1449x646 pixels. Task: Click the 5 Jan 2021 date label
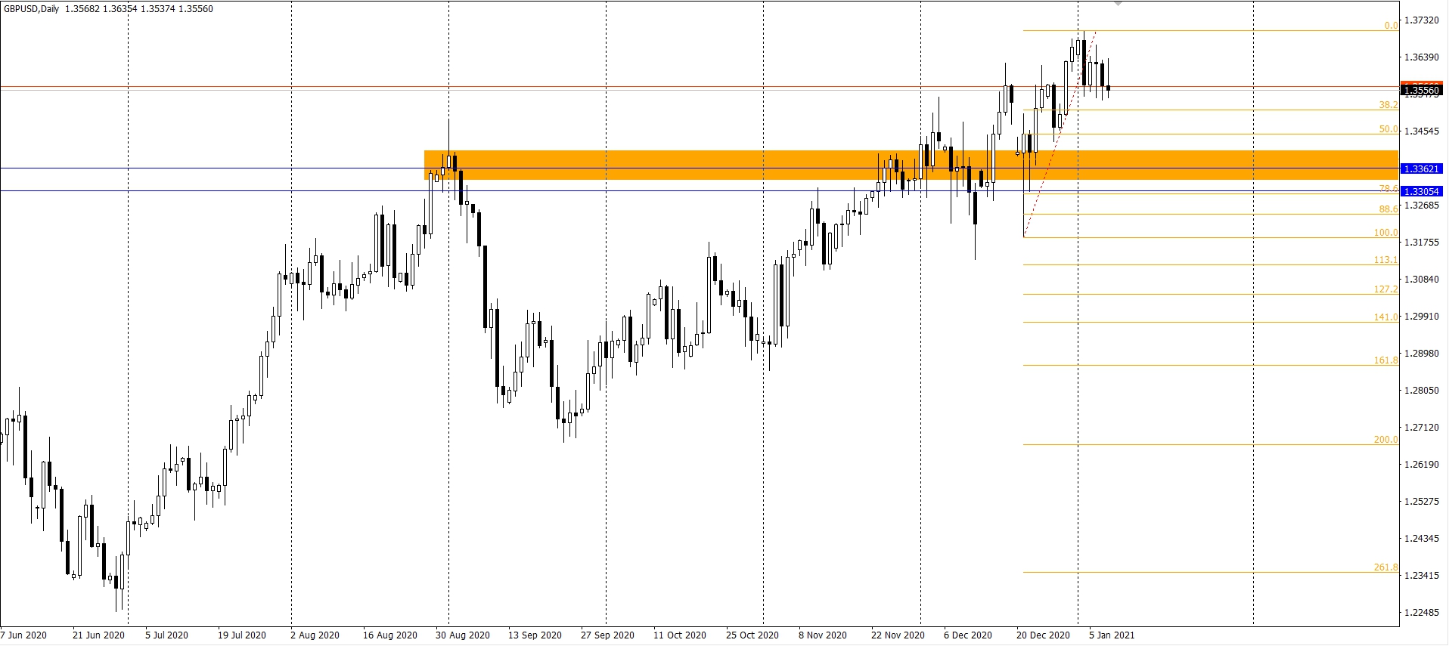pos(1112,635)
